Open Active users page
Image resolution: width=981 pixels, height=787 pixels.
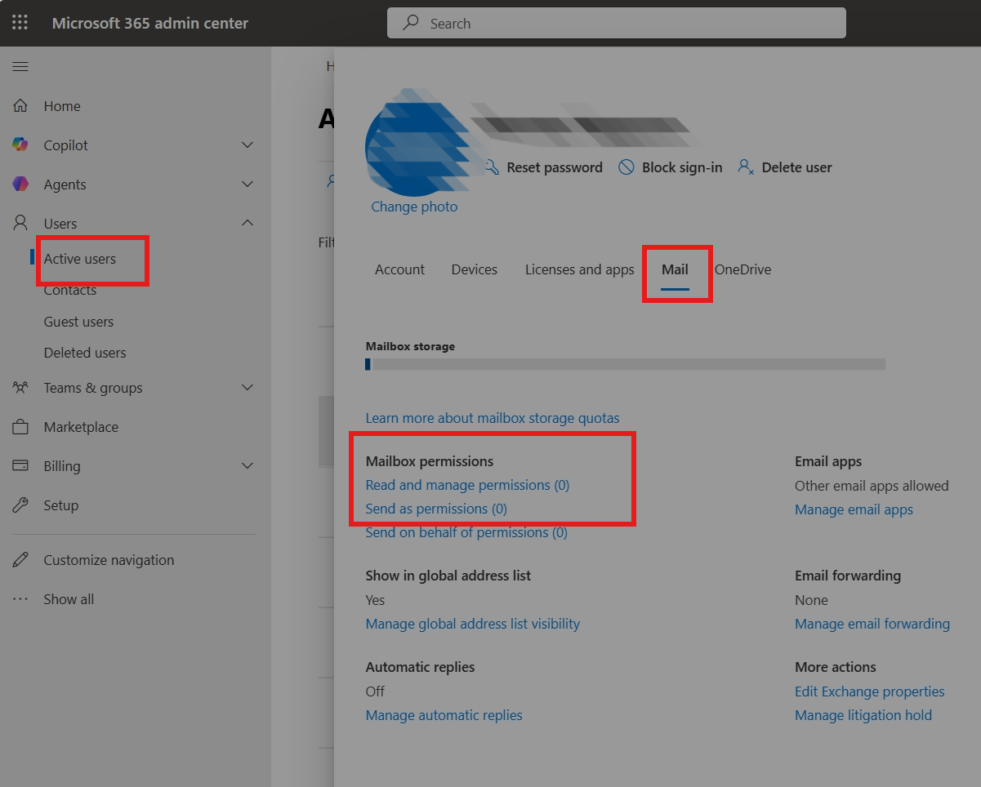tap(80, 259)
